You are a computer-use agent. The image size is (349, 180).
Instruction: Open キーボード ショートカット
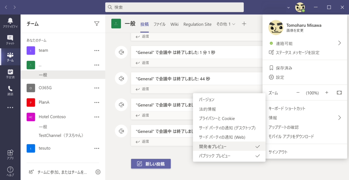pos(287,108)
